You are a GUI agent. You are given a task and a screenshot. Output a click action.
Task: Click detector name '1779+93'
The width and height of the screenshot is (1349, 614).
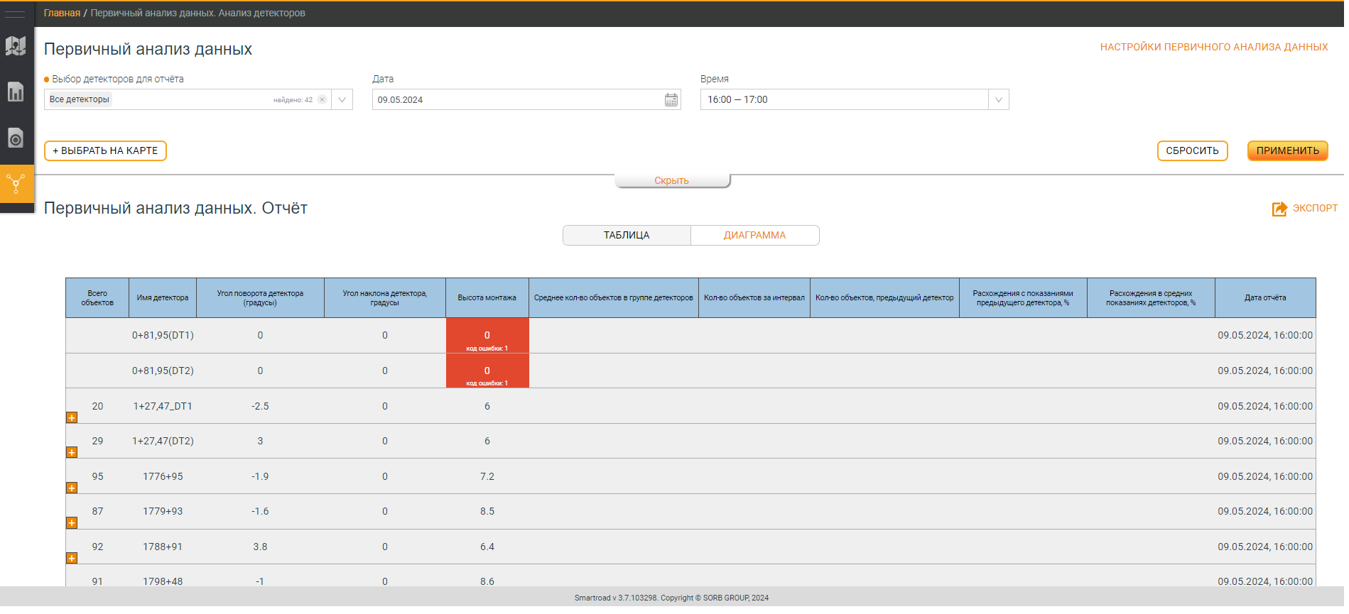(163, 512)
